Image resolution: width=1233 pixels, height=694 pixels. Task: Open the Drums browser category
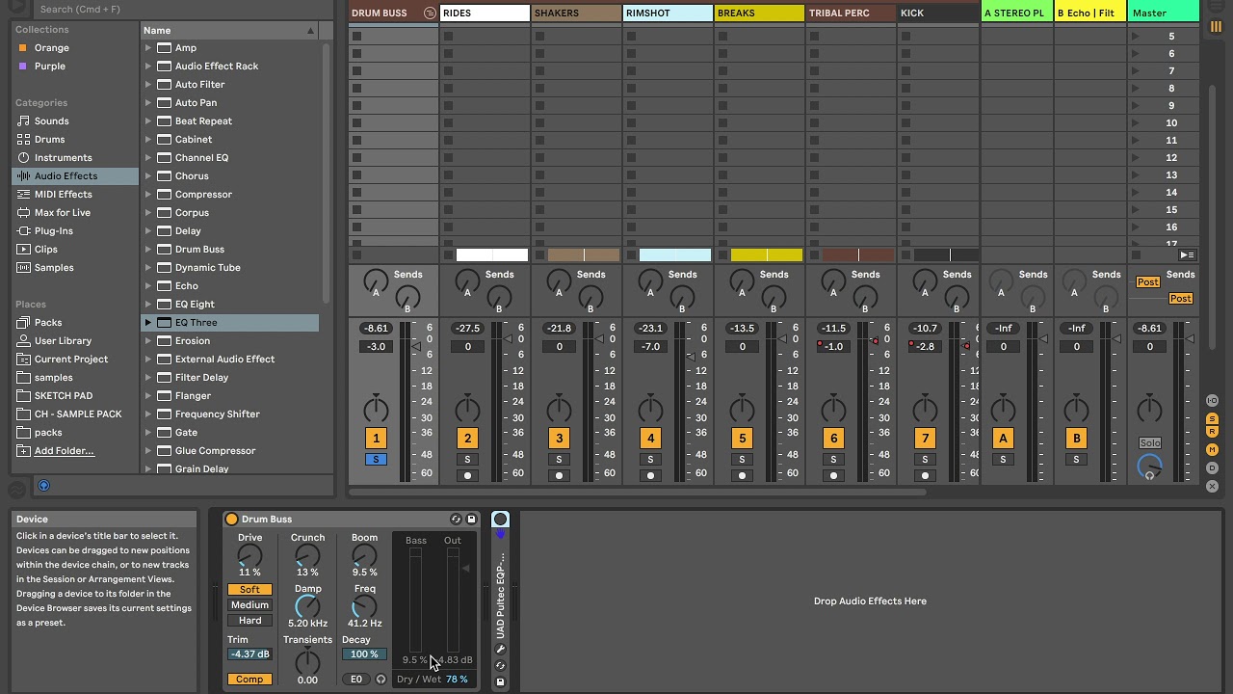point(49,140)
